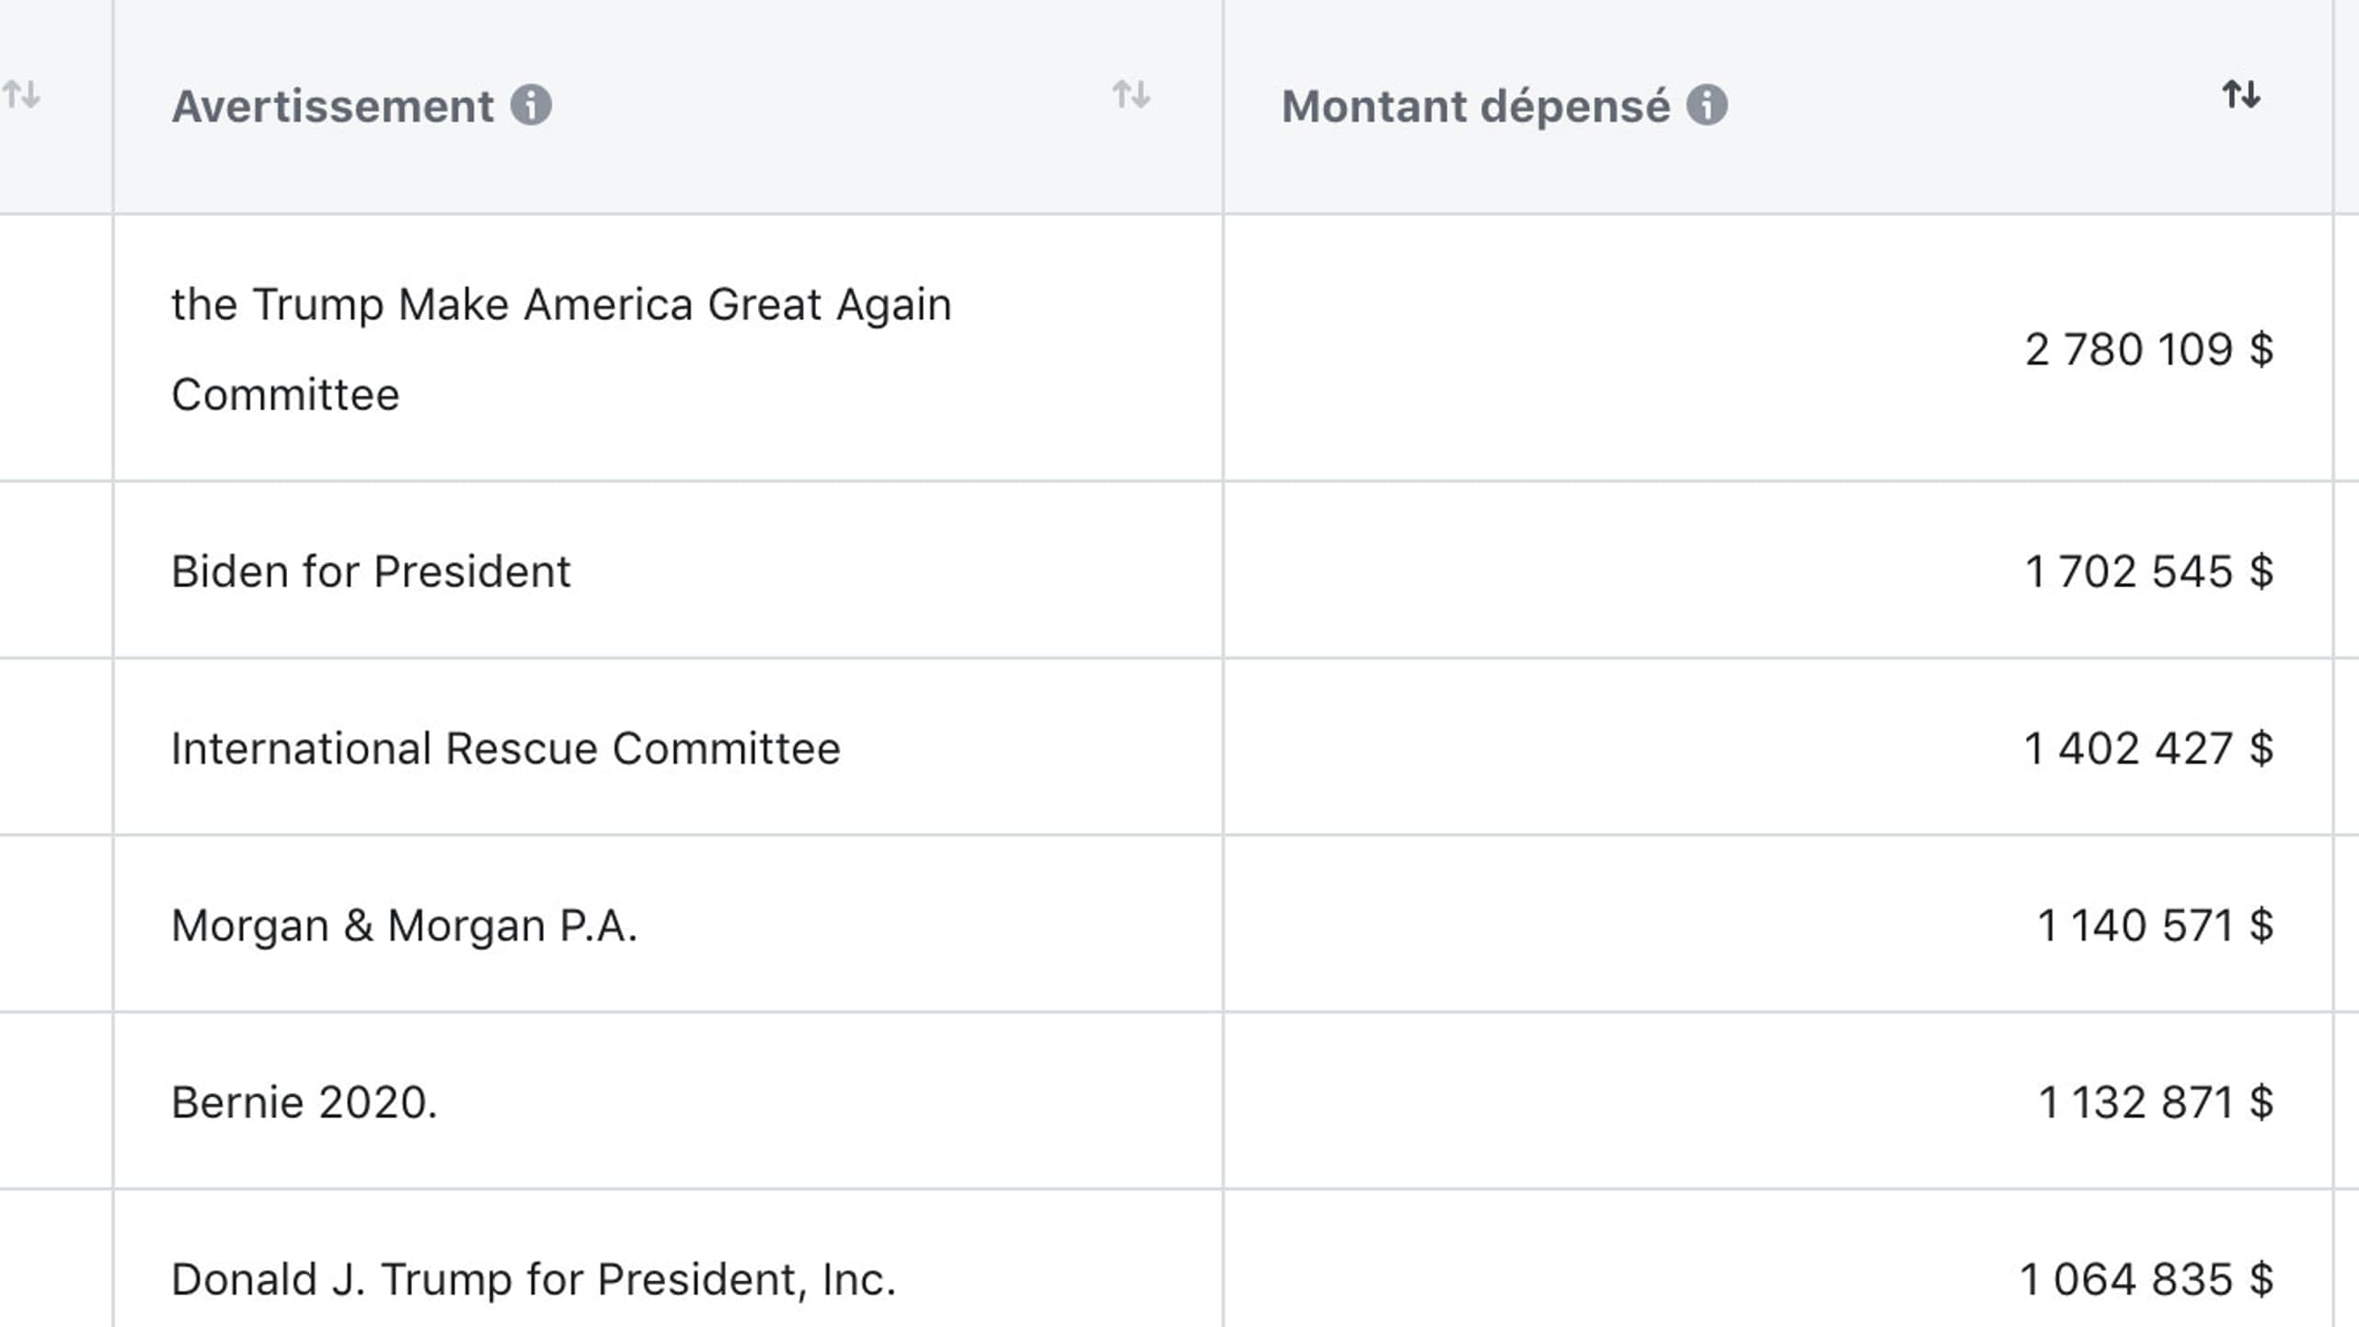This screenshot has width=2359, height=1327.
Task: Click the Montant dépensé column header label
Action: pos(1476,106)
